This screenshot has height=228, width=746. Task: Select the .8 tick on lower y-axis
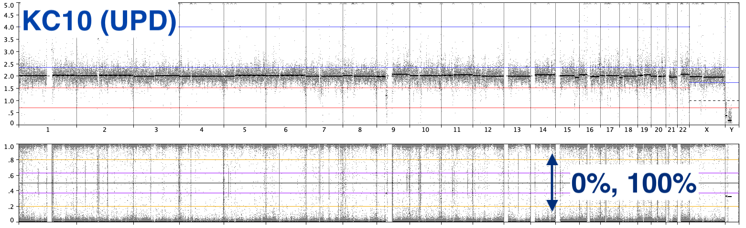10,160
